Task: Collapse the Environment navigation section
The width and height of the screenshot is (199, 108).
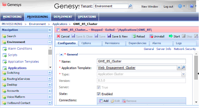Action: pos(50,42)
